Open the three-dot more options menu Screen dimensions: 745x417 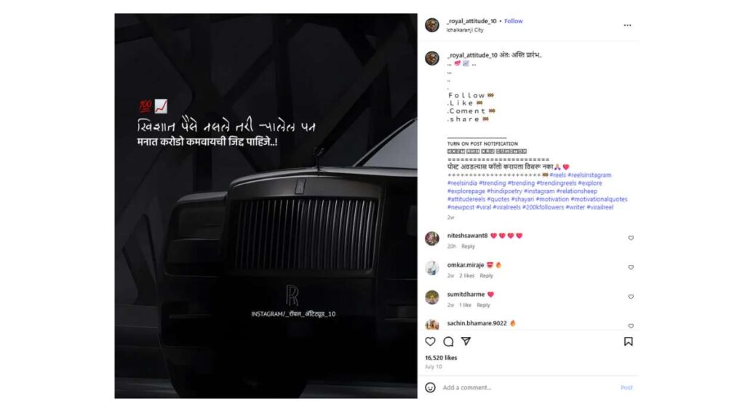click(x=627, y=25)
